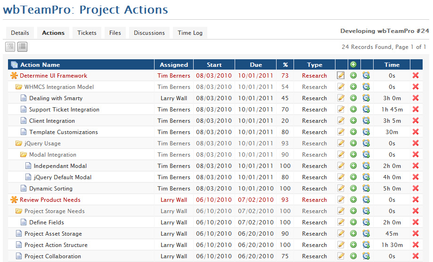Collapse the WHMCS Integration Model folder
This screenshot has width=433, height=262.
coord(19,87)
